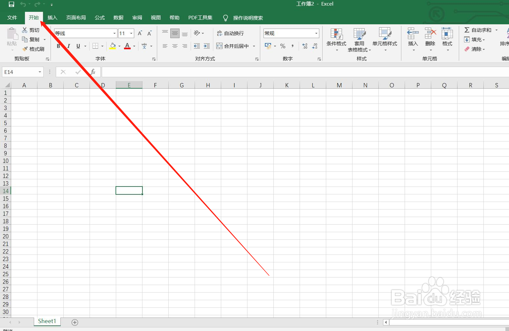This screenshot has height=331, width=509.
Task: Expand the AutoSum (自动求和) dropdown arrow
Action: click(497, 30)
